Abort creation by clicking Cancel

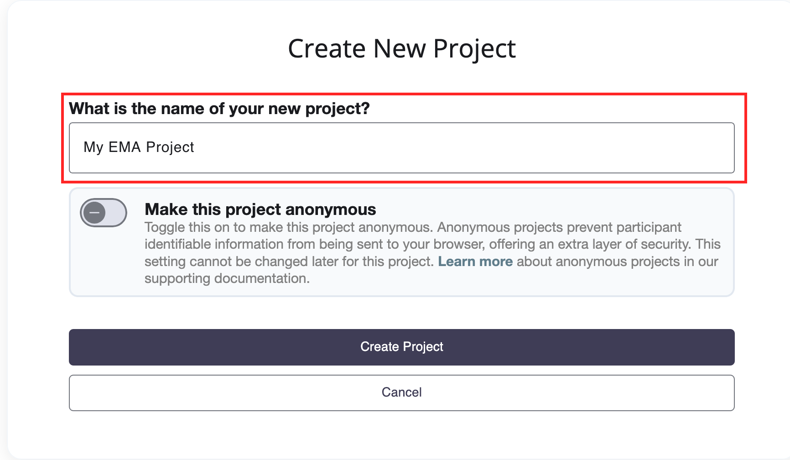click(401, 392)
